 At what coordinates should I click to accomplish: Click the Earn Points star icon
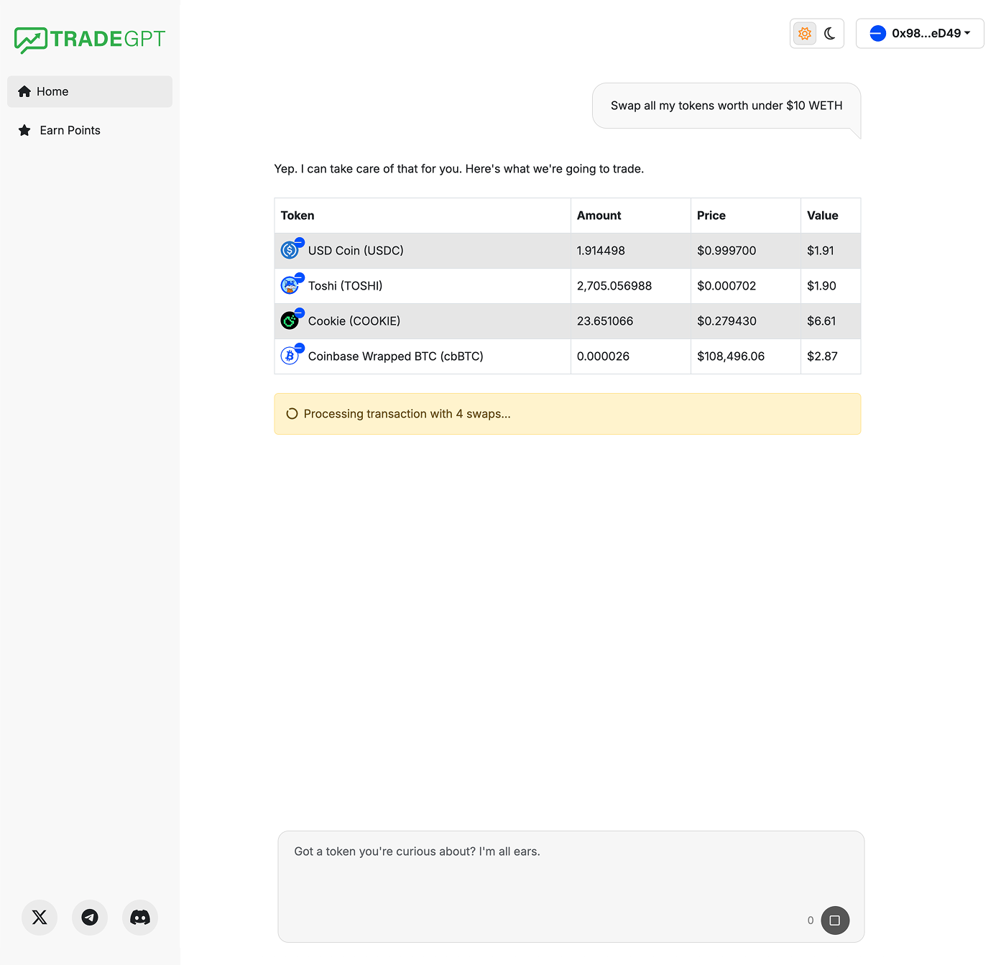(x=24, y=130)
